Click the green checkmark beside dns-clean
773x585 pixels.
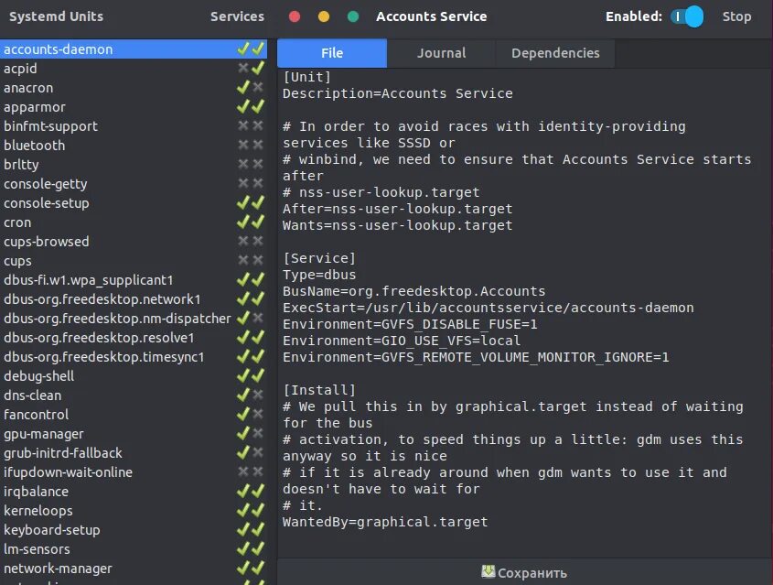pyautogui.click(x=243, y=395)
